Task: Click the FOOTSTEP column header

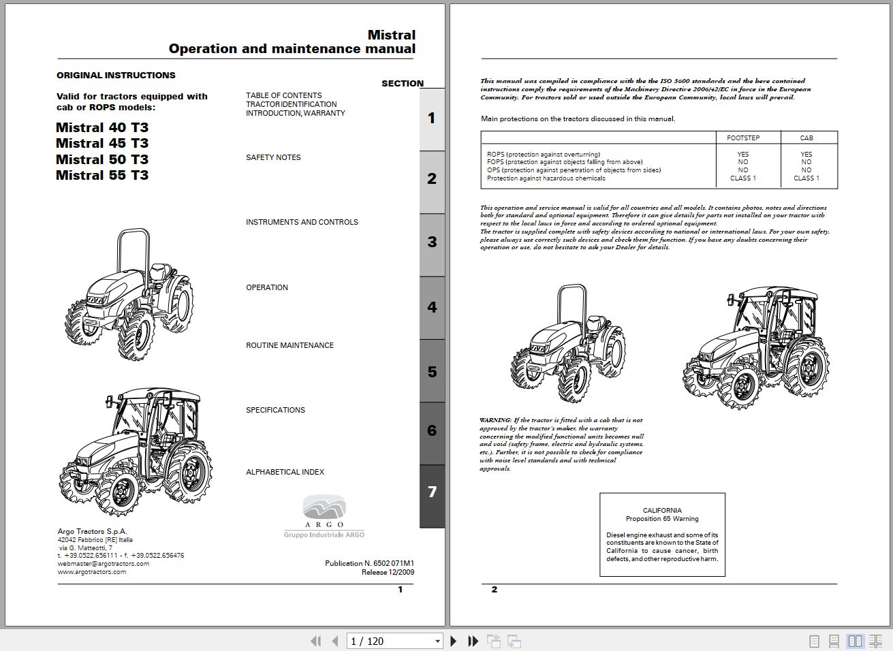Action: (x=743, y=138)
